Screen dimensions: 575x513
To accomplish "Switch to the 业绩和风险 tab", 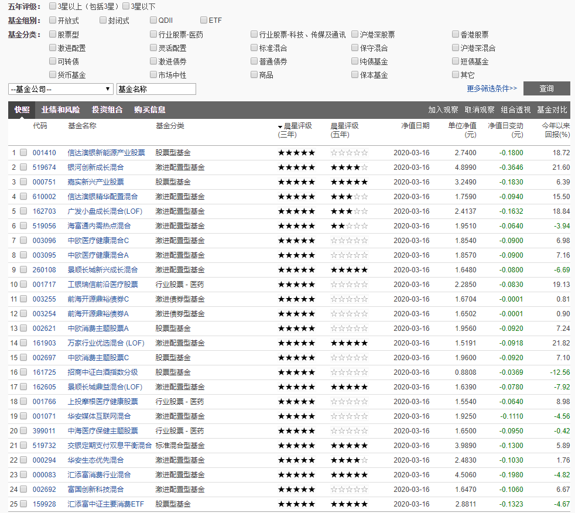I will [60, 110].
